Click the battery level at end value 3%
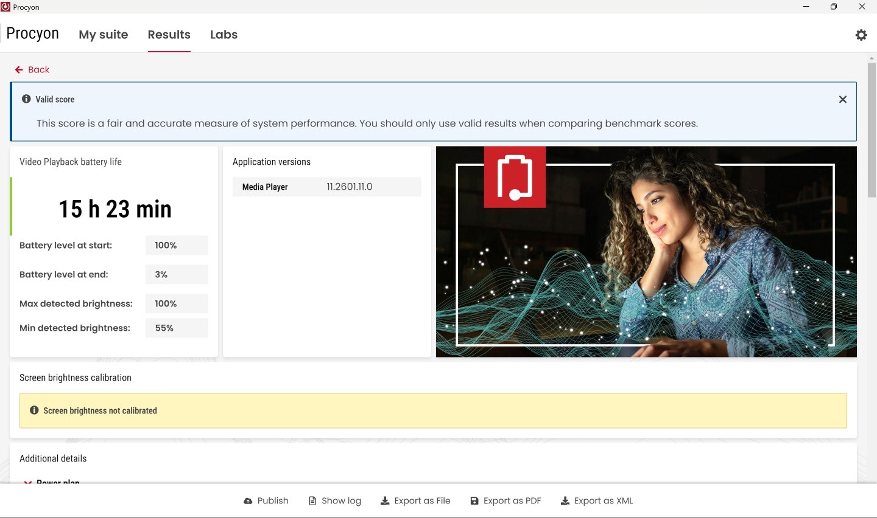Screen dimensions: 877x518 pos(177,274)
